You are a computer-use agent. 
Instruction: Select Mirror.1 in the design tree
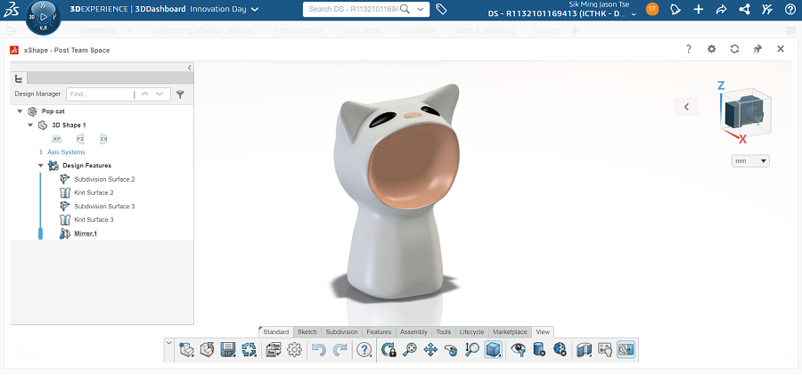[86, 233]
